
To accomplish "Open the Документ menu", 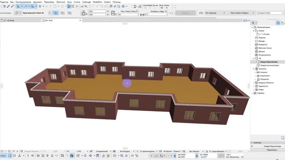I will (37, 2).
